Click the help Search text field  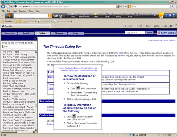(135, 33)
